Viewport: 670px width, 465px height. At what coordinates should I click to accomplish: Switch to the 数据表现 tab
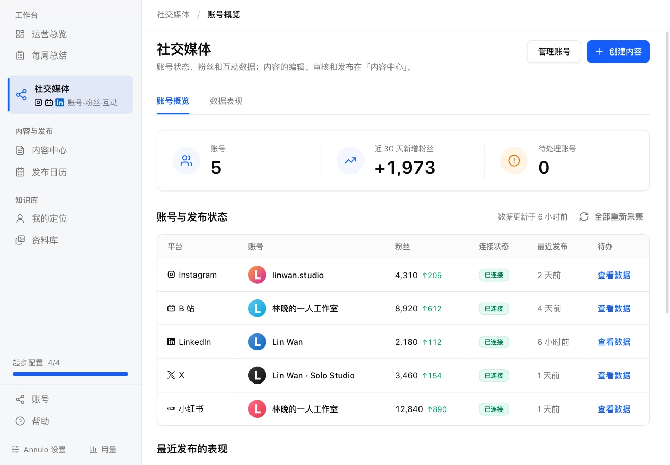coord(226,101)
